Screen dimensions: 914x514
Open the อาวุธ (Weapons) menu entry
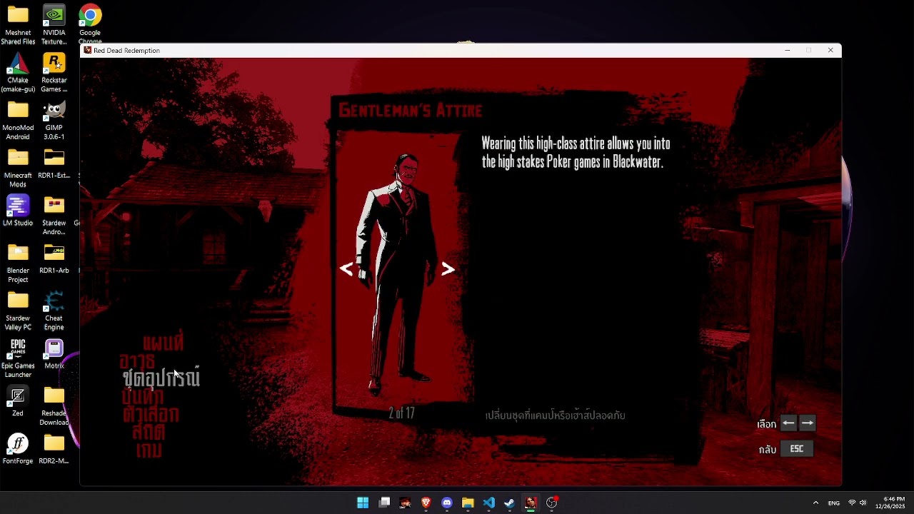137,361
